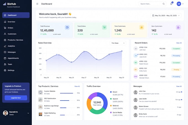This screenshot has height=125, width=188.
Task: Click the search magnifier icon
Action: pyautogui.click(x=164, y=4)
